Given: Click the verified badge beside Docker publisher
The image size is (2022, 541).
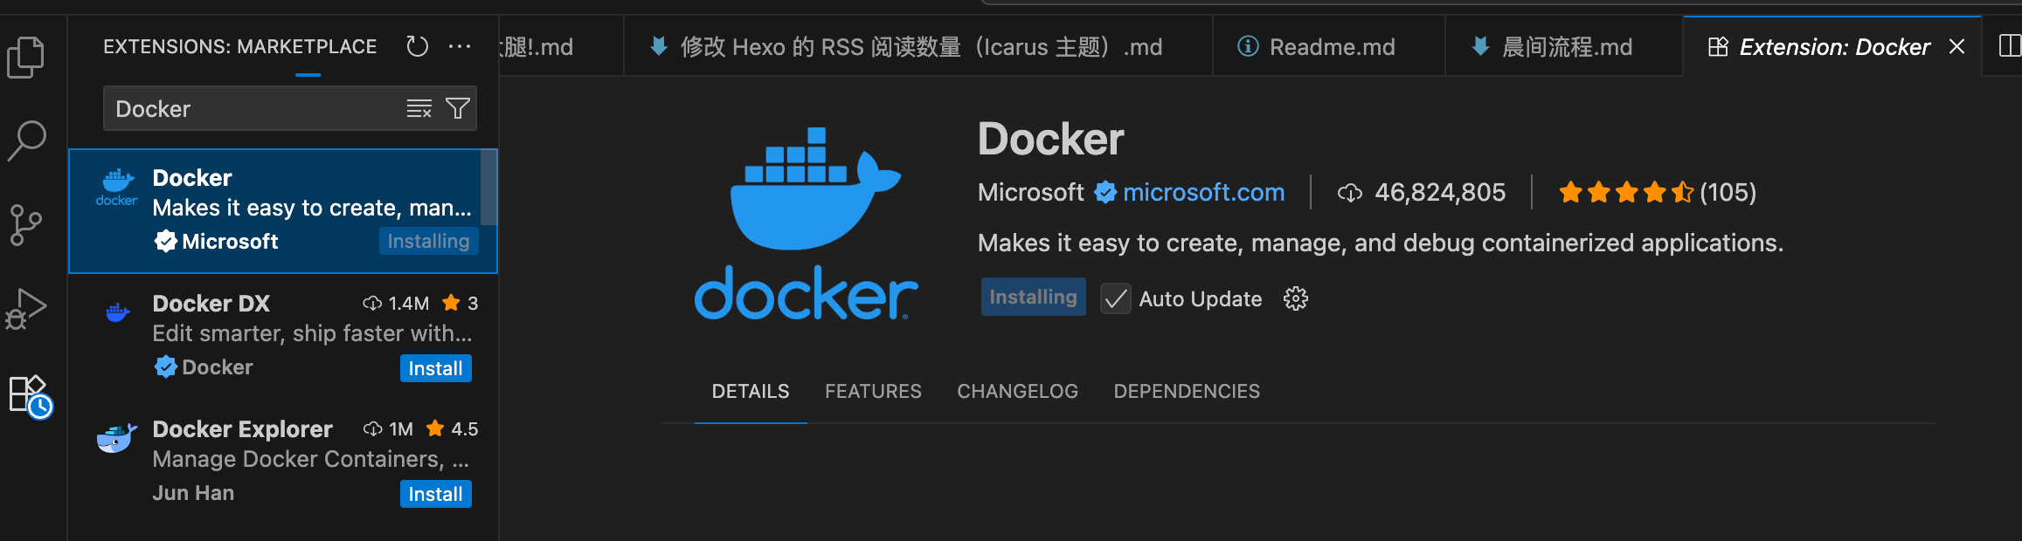Looking at the screenshot, I should (x=166, y=366).
